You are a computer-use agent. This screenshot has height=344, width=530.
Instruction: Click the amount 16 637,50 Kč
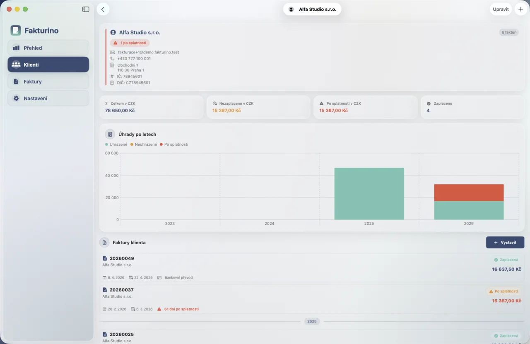[506, 269]
